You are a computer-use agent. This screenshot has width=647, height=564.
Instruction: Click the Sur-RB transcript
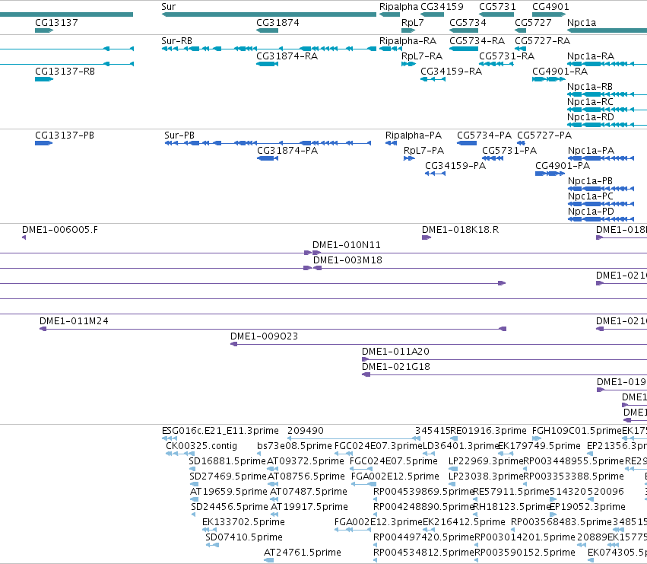coord(269,49)
